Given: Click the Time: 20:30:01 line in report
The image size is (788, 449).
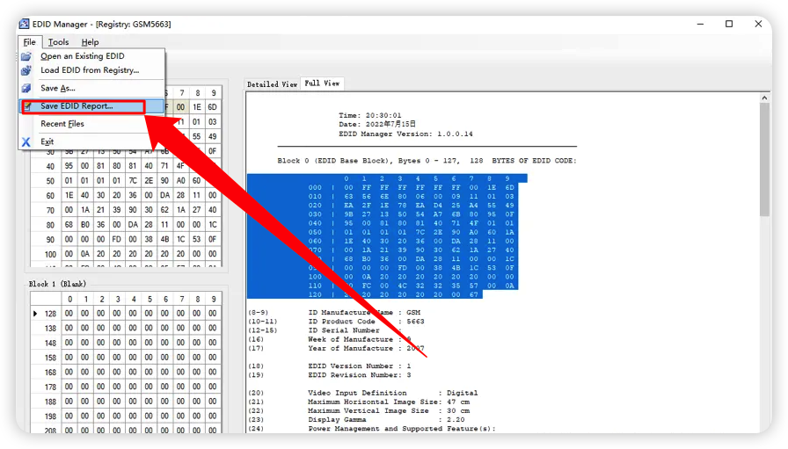Looking at the screenshot, I should click(370, 115).
